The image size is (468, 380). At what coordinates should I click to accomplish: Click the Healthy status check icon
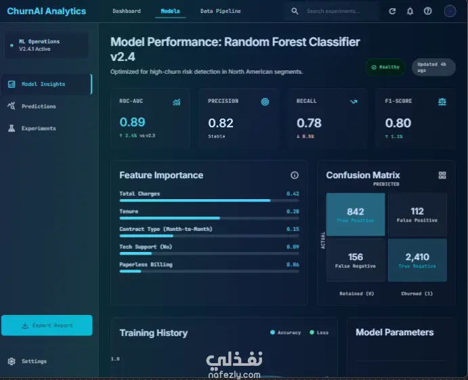(x=374, y=67)
